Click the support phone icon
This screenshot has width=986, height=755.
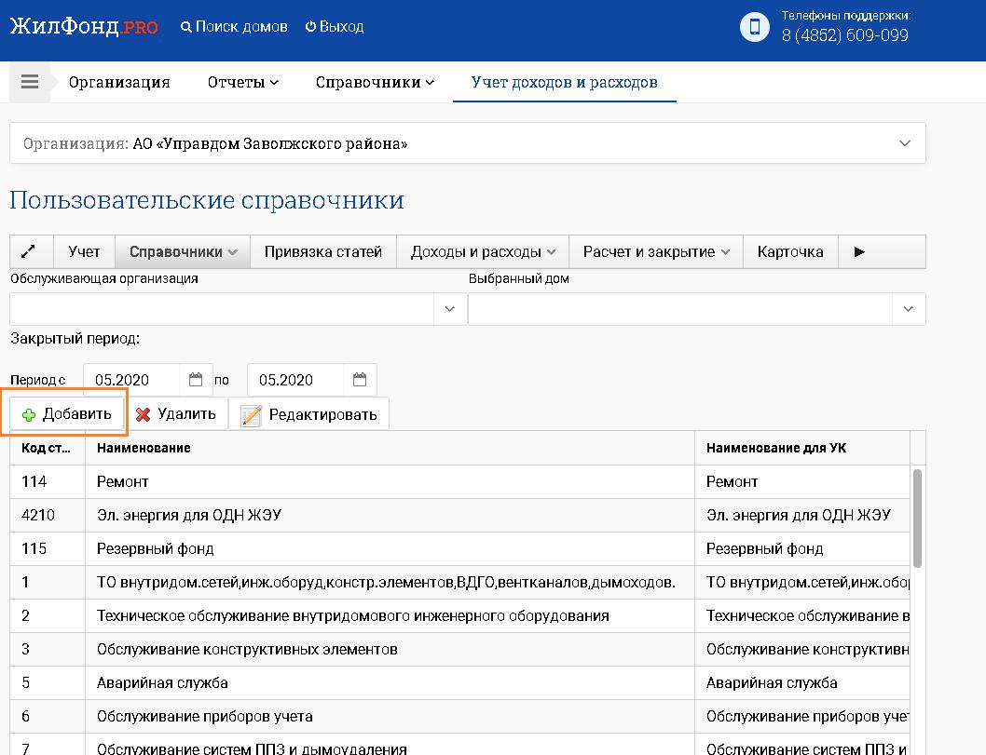point(754,27)
